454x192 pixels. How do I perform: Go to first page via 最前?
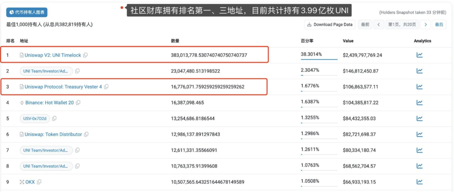click(x=365, y=24)
